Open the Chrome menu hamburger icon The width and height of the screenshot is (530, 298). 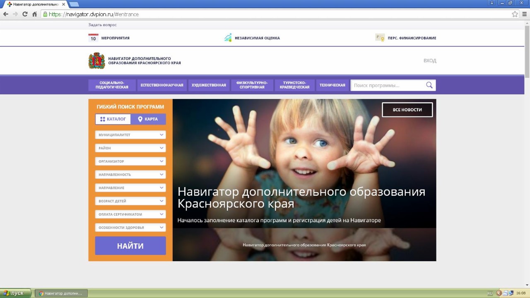point(524,14)
